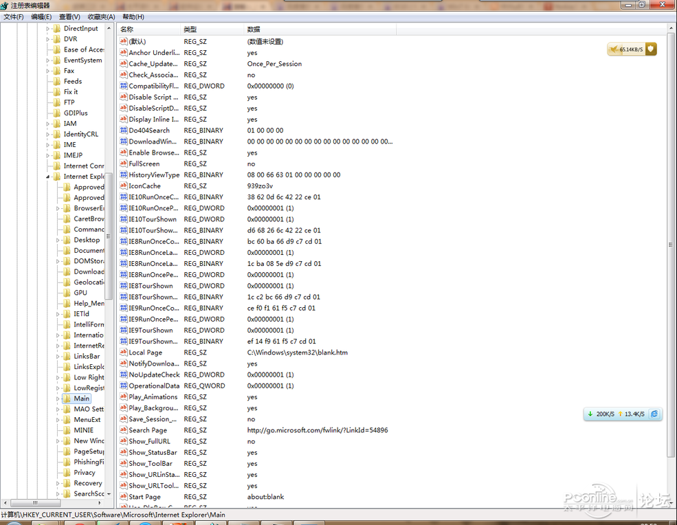Screen dimensions: 677x525
Task: Select the Search Page value row
Action: pos(148,430)
